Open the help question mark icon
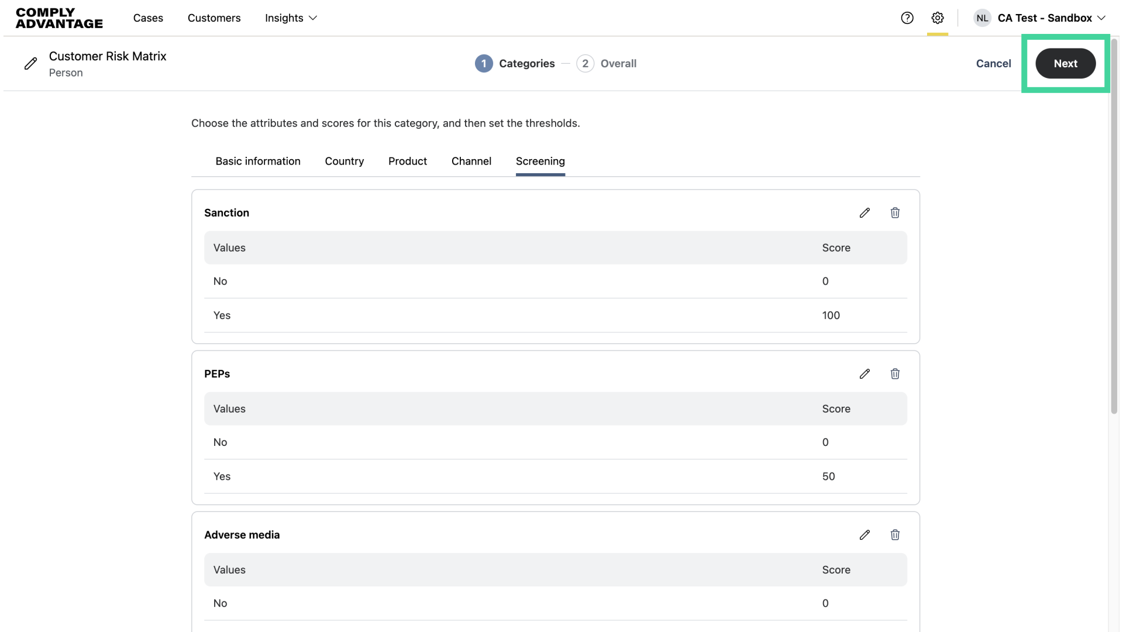Screen dimensions: 1123x632 tap(907, 18)
